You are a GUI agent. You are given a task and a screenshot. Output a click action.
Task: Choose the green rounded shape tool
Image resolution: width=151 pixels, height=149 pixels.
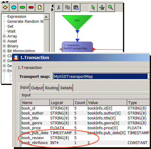(x=22, y=7)
